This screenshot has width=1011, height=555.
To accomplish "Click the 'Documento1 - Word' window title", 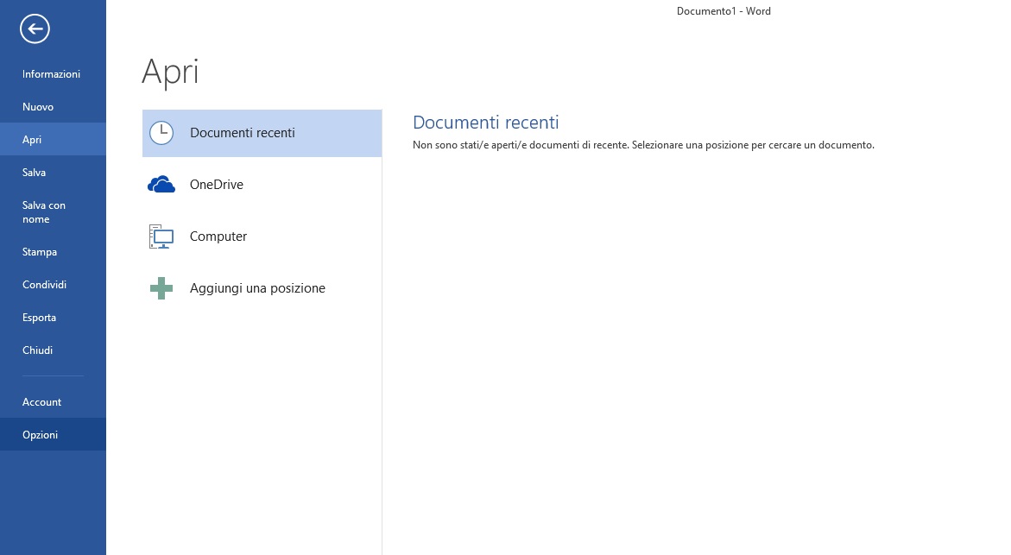I will 723,11.
